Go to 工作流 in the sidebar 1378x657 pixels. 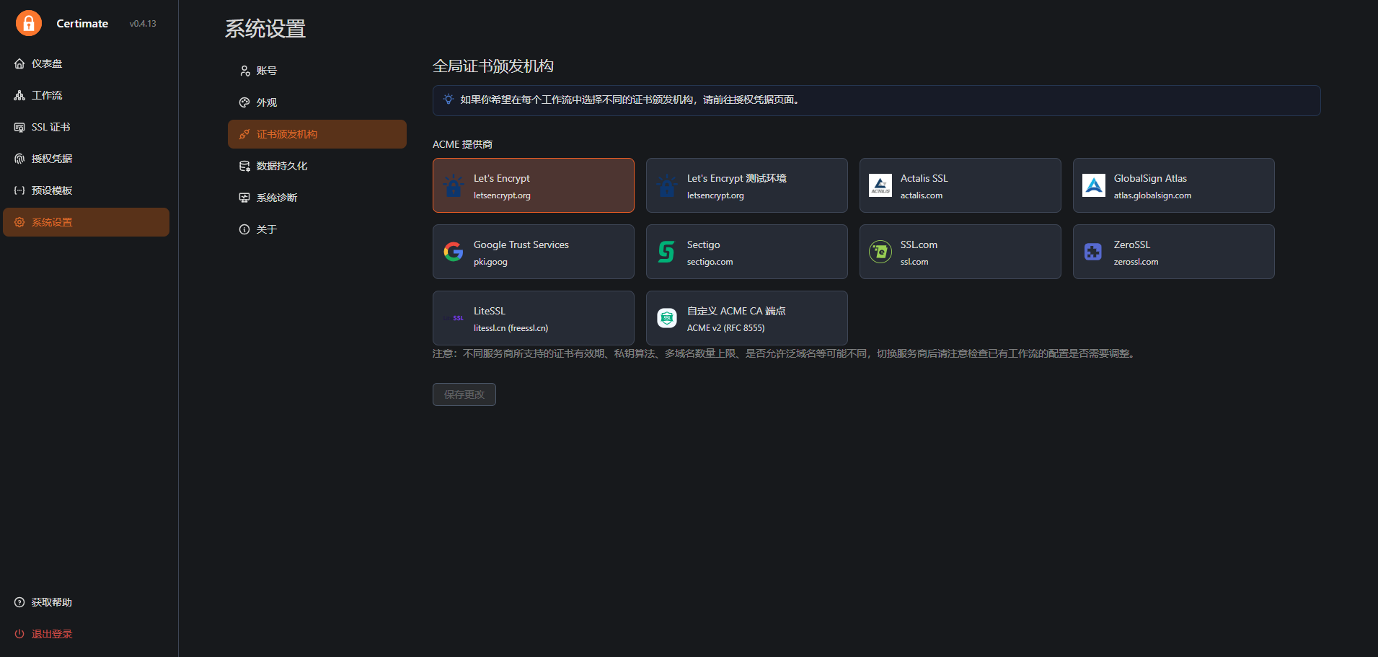tap(47, 95)
